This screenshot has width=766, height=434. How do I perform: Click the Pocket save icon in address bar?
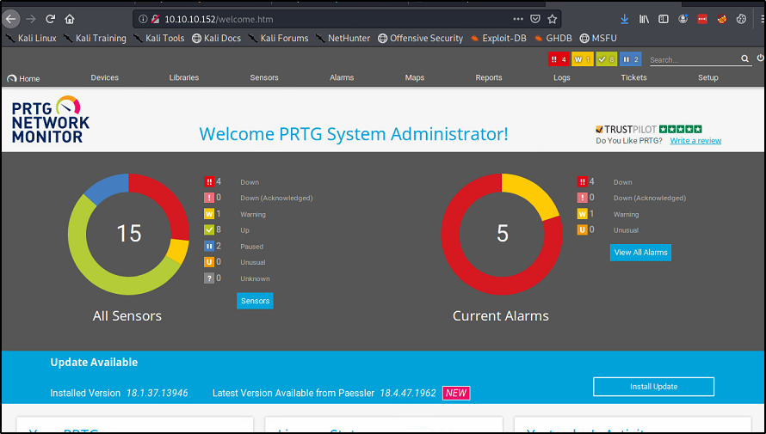tap(535, 19)
